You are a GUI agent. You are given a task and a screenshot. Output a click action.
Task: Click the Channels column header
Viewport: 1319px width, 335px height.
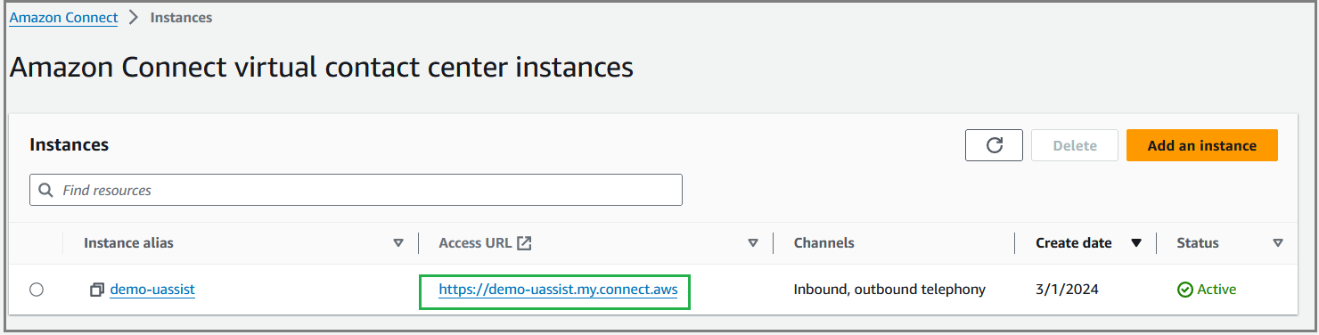(x=824, y=242)
